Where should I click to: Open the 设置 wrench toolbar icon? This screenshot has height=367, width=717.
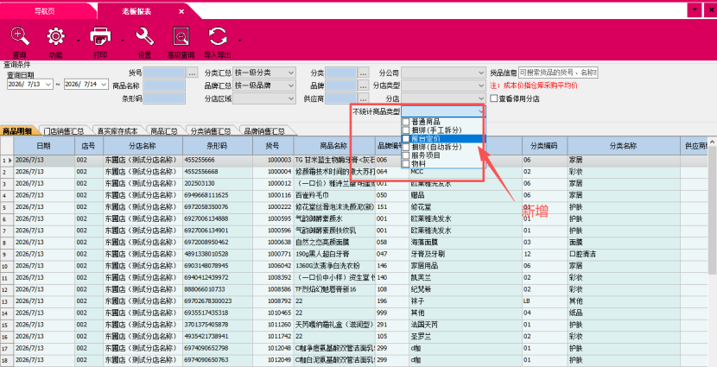(x=145, y=36)
